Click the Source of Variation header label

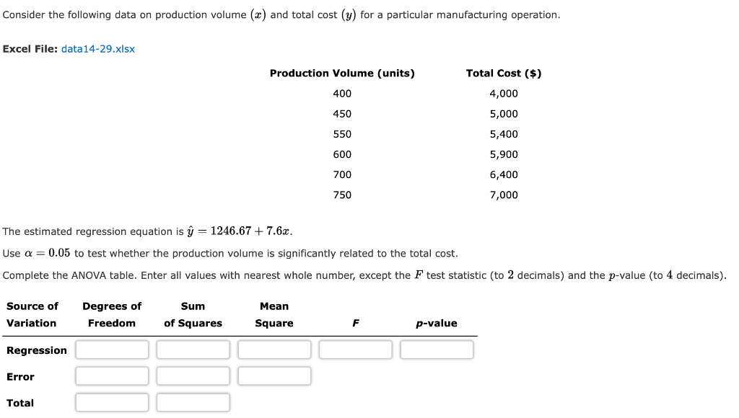tap(32, 314)
